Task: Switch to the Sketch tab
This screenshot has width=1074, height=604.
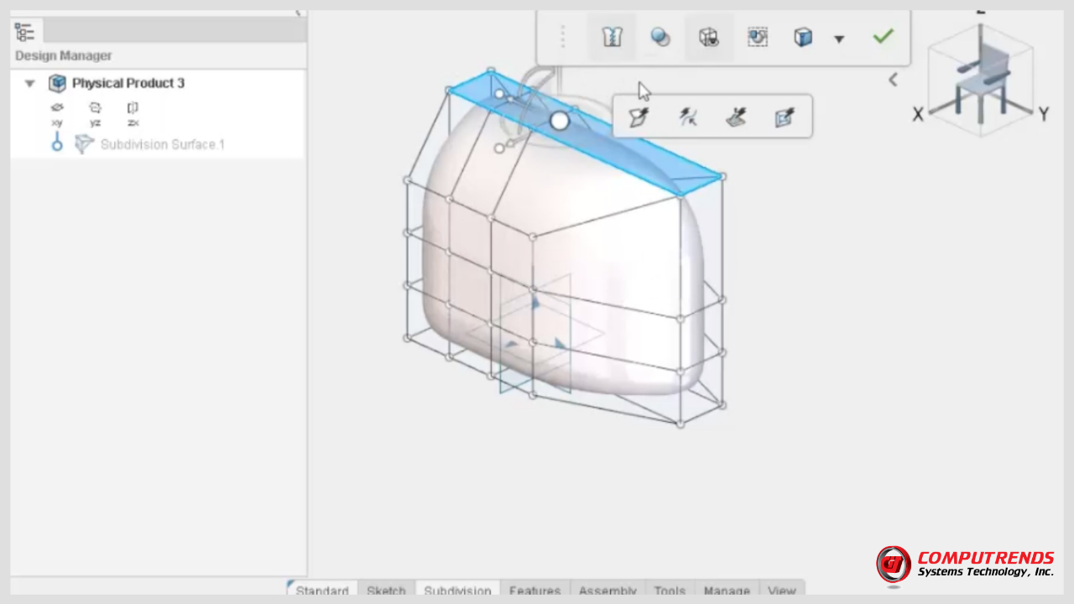Action: point(386,591)
